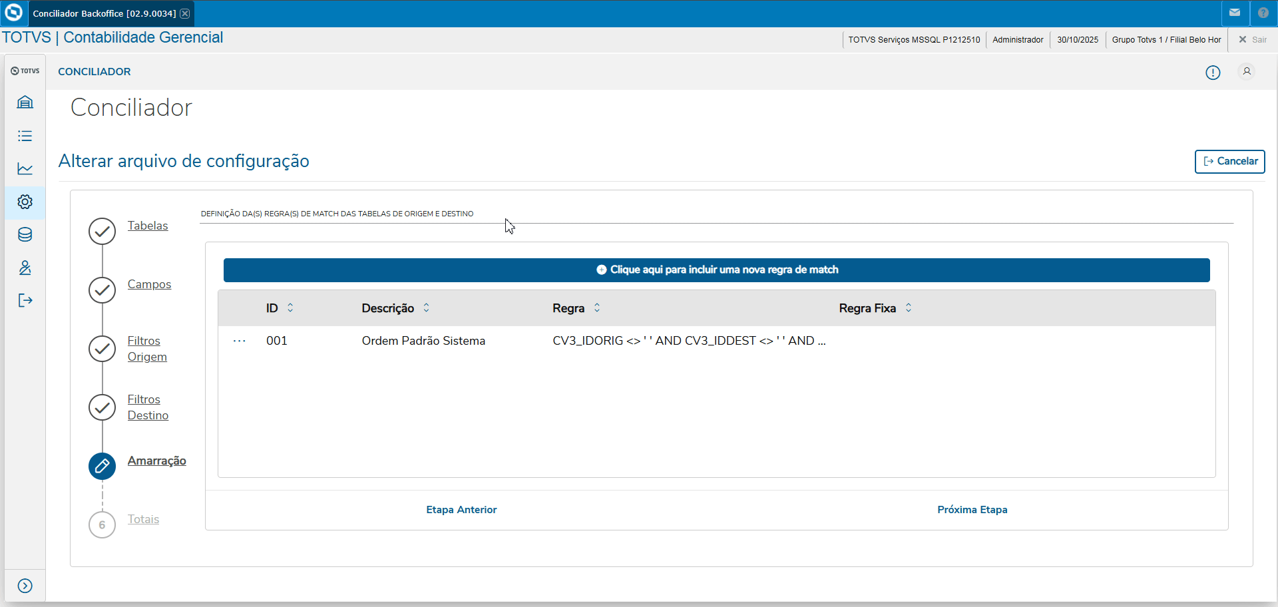Click the date 30/10/2025 in header
This screenshot has height=607, width=1278.
1078,40
